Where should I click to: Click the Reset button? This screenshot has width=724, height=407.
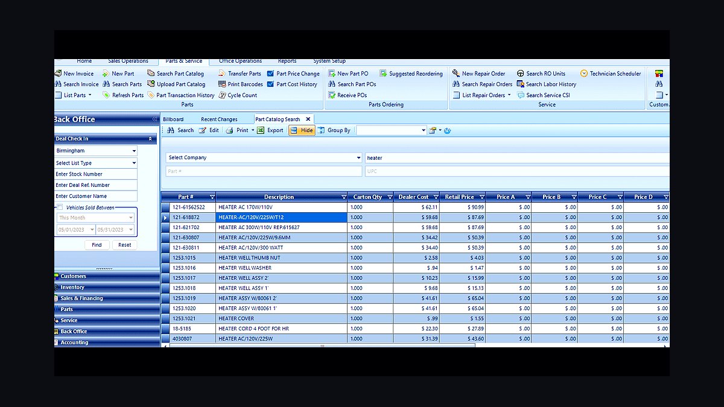[124, 245]
